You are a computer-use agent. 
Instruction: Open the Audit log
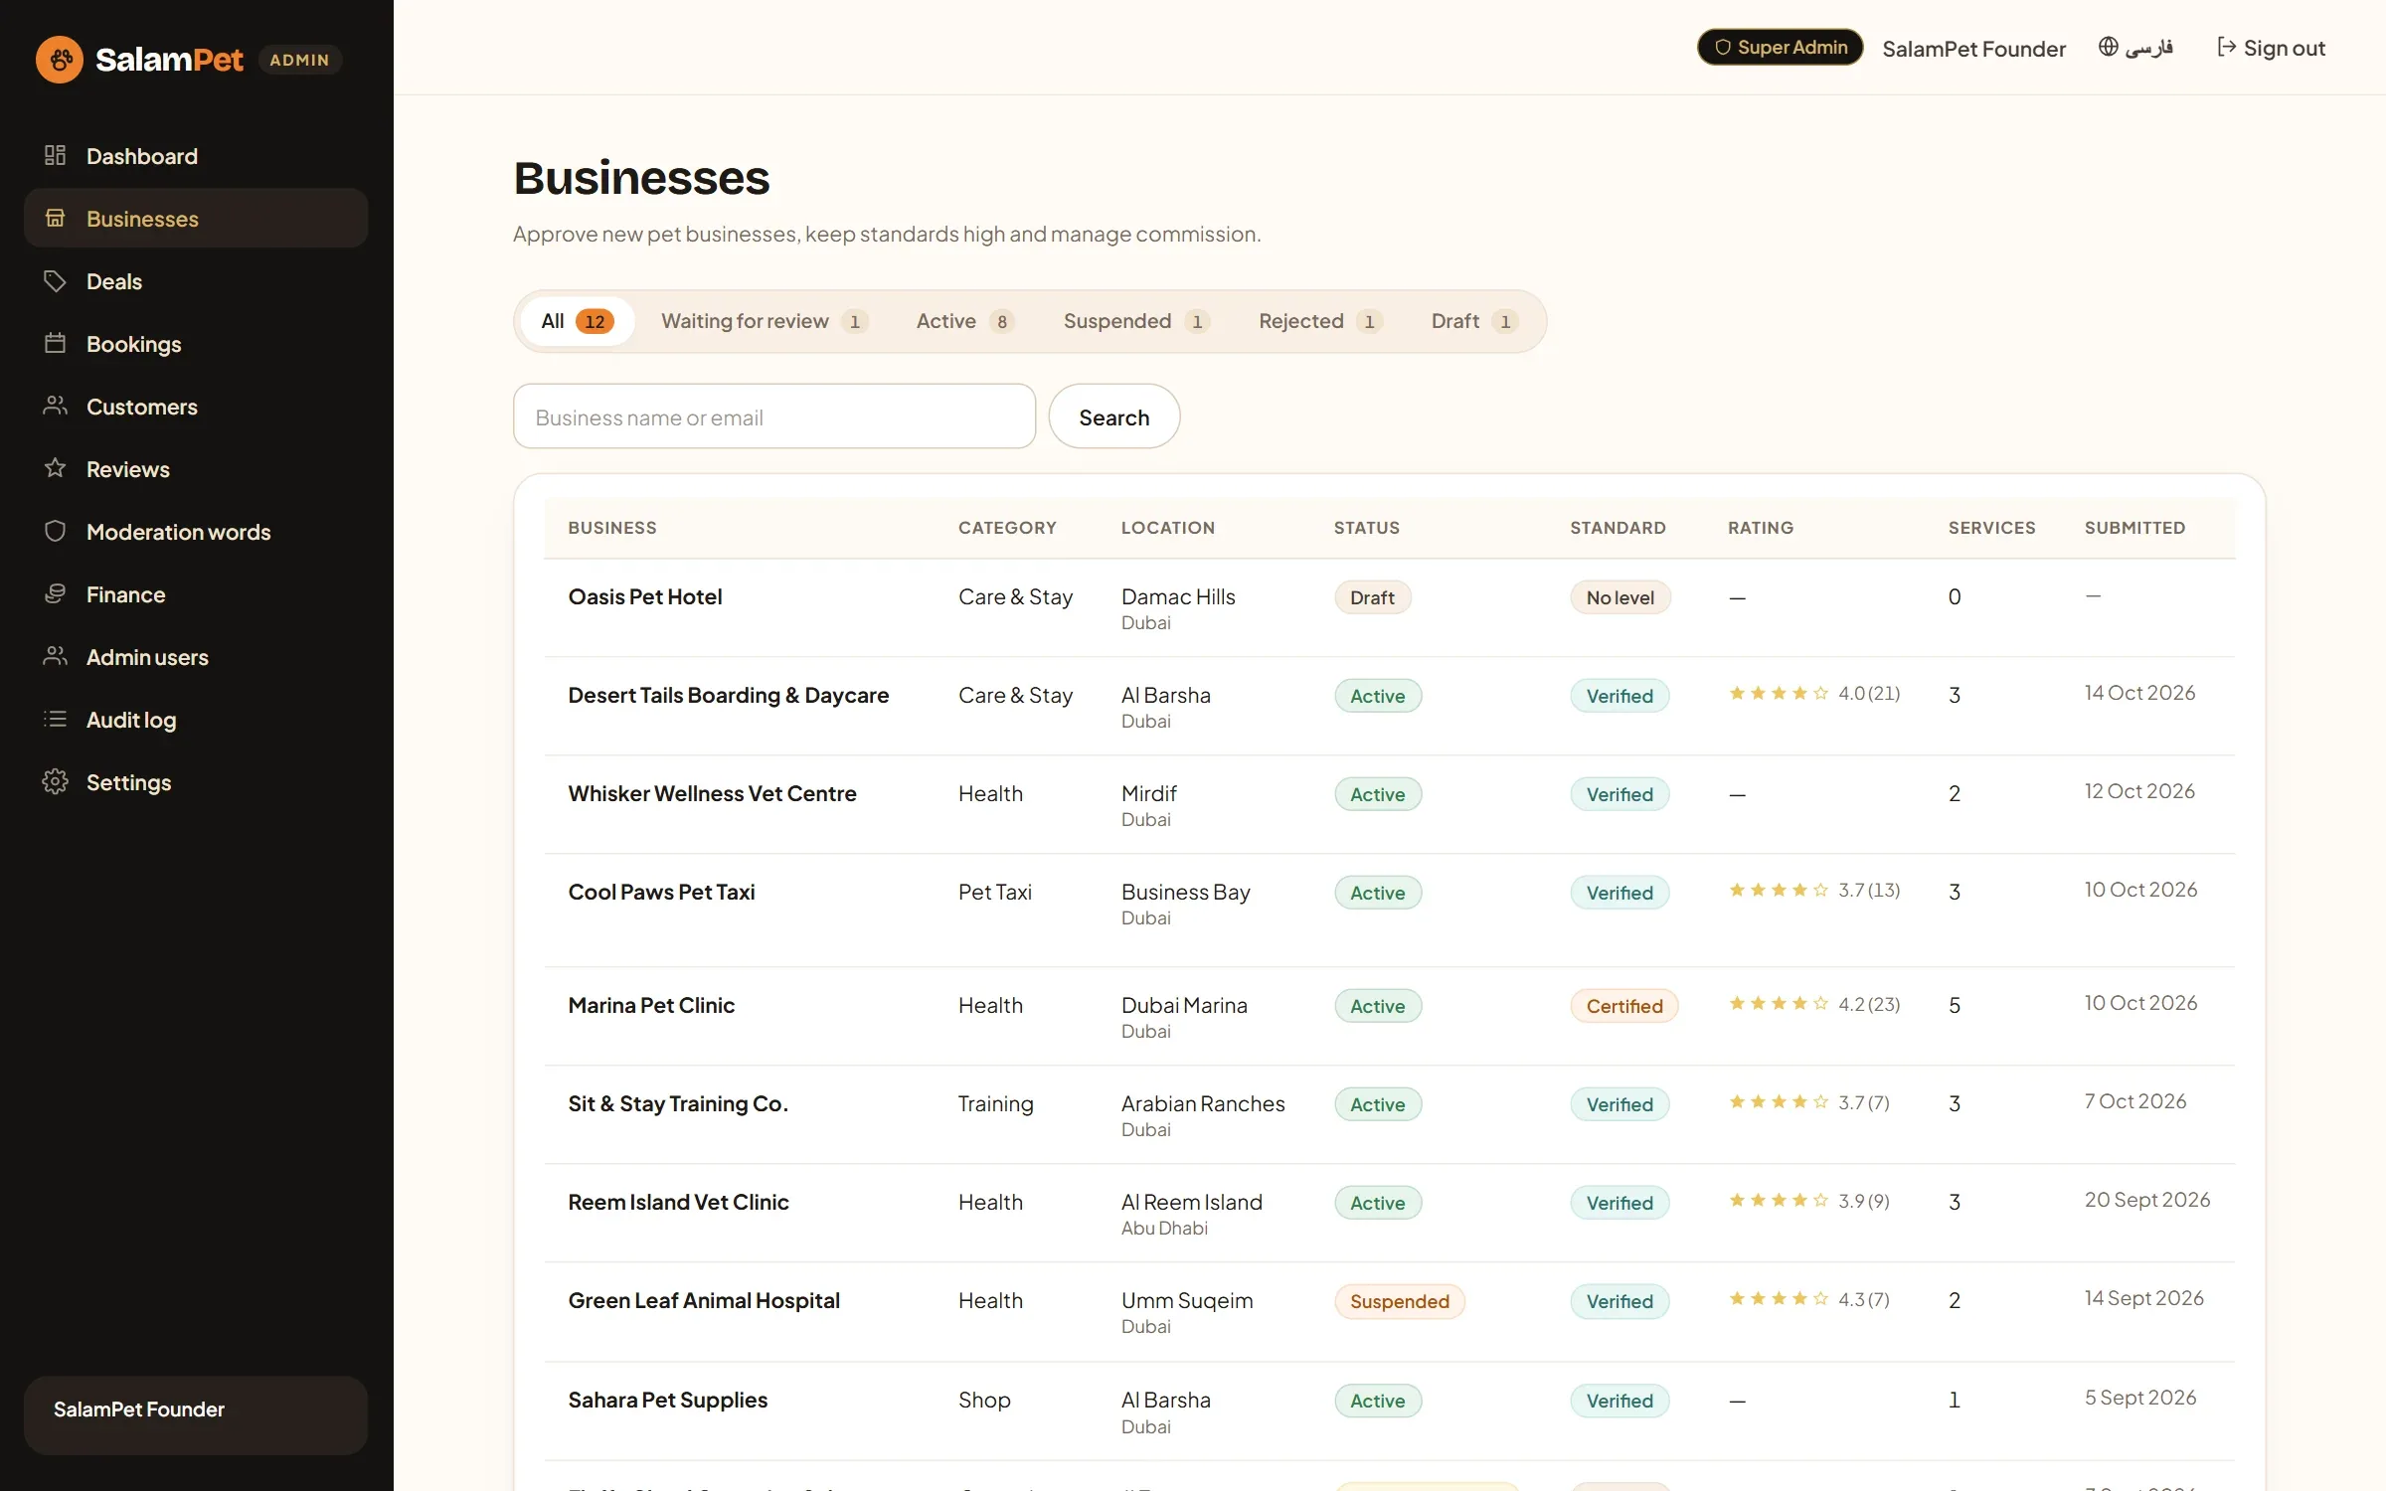point(196,720)
